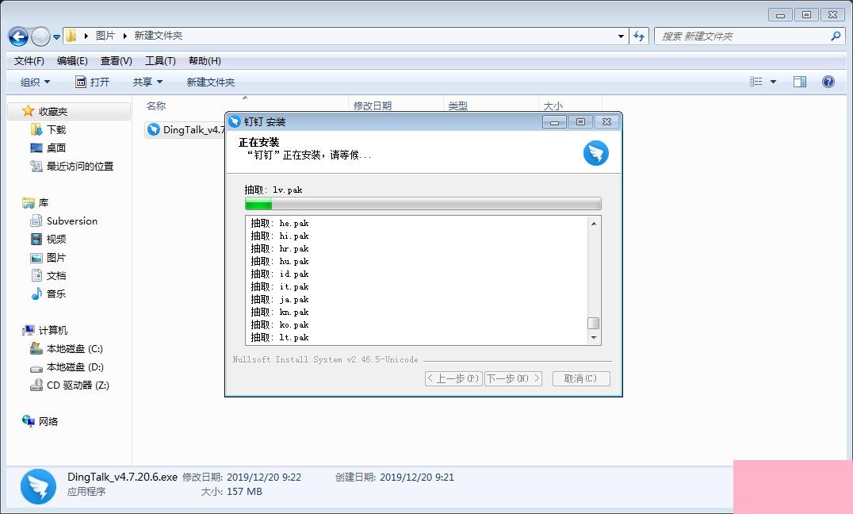Click the 取消(C) button in installer

point(581,378)
